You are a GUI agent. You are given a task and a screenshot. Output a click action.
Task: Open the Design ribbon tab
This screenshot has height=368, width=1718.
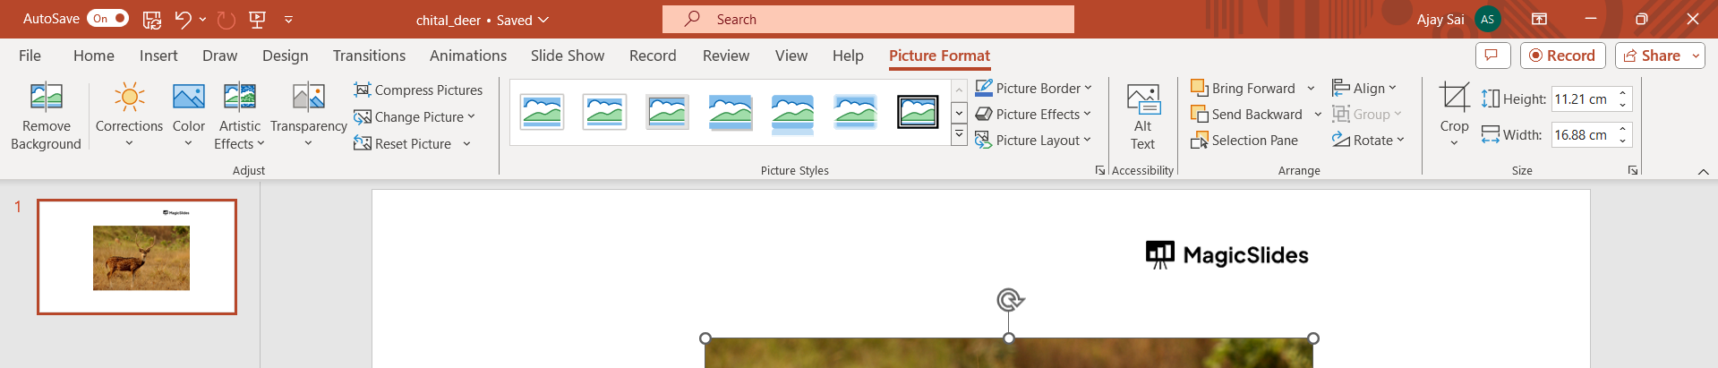(285, 56)
